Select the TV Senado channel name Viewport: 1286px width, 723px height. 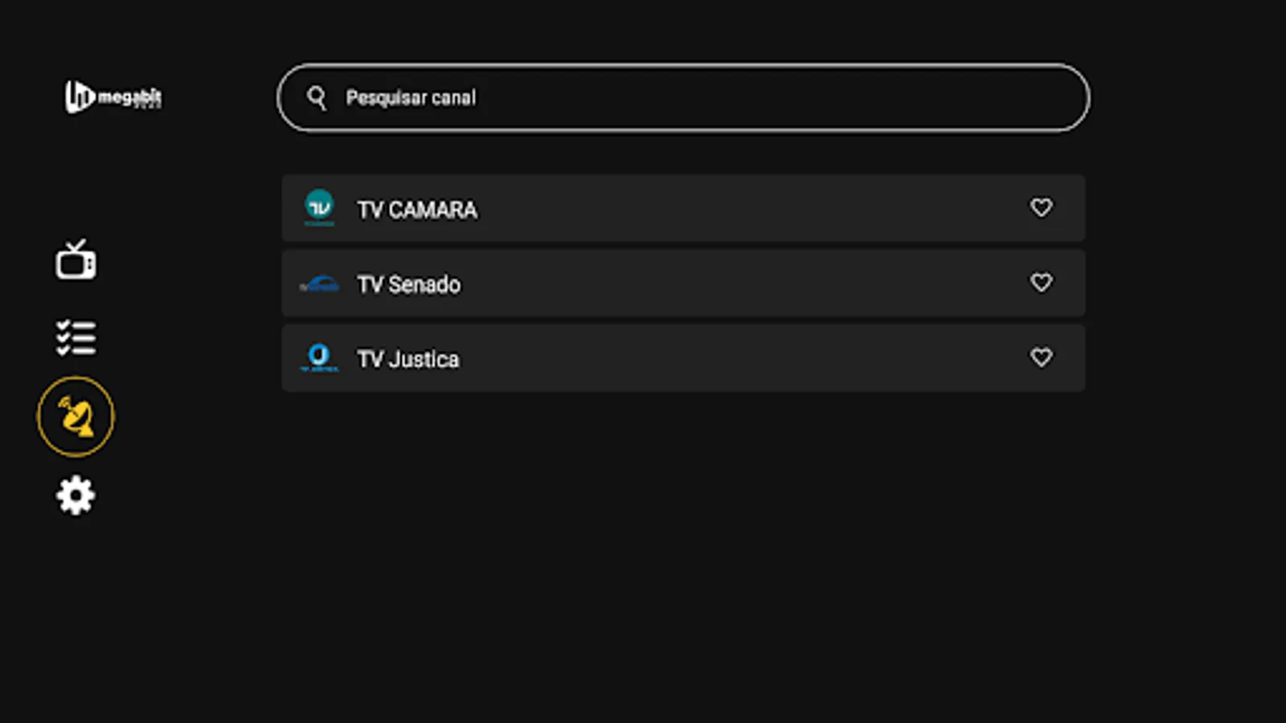point(409,284)
